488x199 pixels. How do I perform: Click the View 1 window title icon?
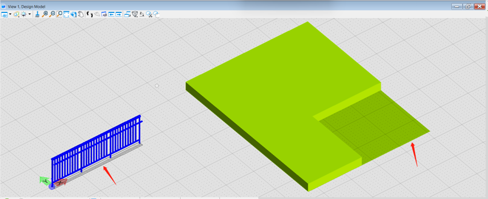pos(4,6)
